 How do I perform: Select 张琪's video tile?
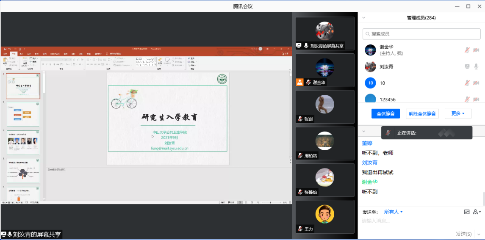(x=325, y=106)
